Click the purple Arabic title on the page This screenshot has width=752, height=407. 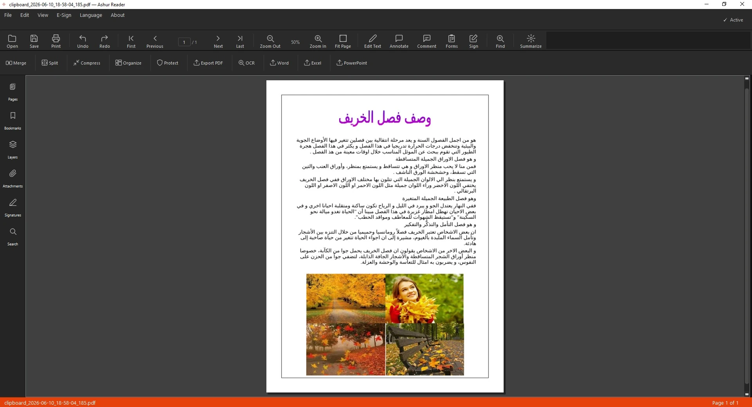(385, 118)
